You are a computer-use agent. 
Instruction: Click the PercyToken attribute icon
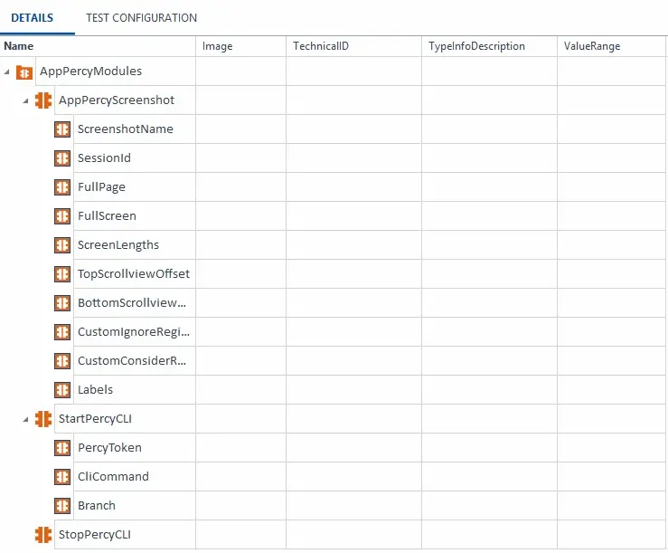(62, 448)
